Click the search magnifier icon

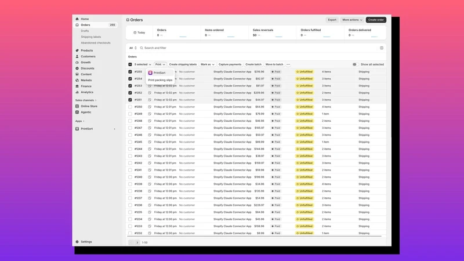point(142,48)
